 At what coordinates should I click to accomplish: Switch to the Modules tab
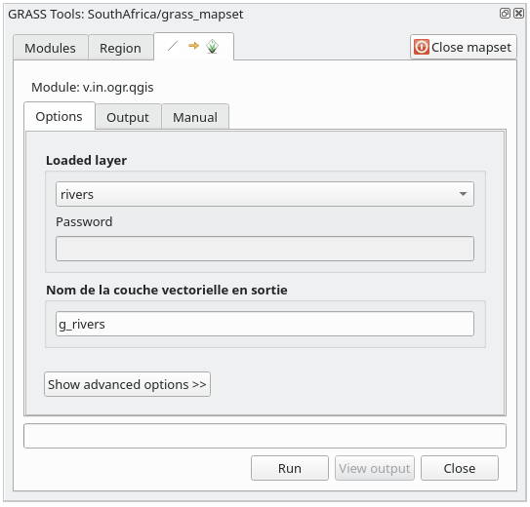51,48
